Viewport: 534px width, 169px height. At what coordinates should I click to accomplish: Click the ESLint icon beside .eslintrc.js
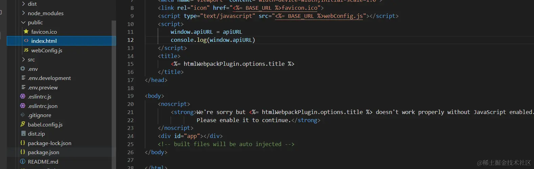click(x=23, y=96)
